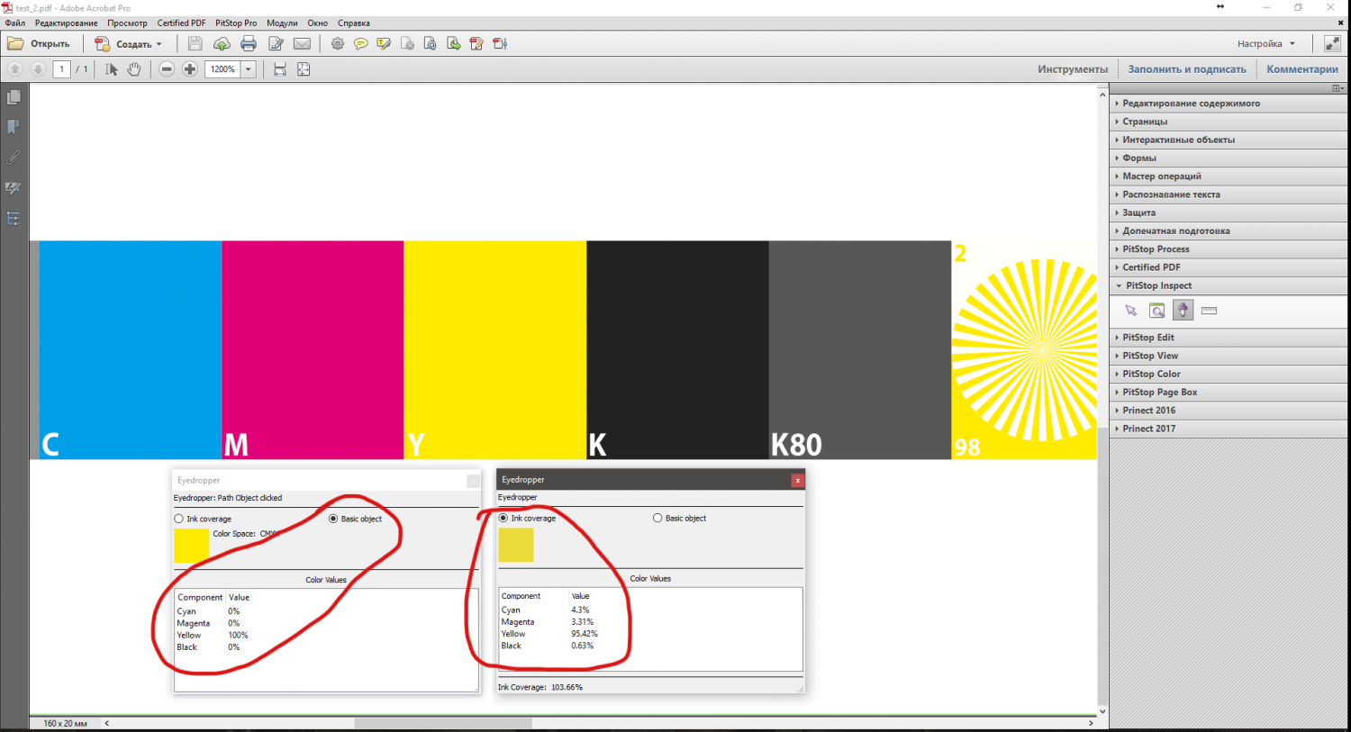Click the page number field
The image size is (1351, 732).
tap(61, 68)
